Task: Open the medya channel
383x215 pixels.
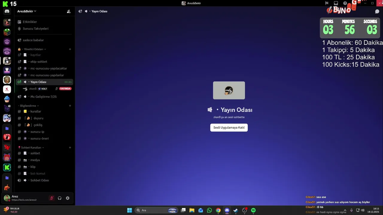Action: click(44, 160)
